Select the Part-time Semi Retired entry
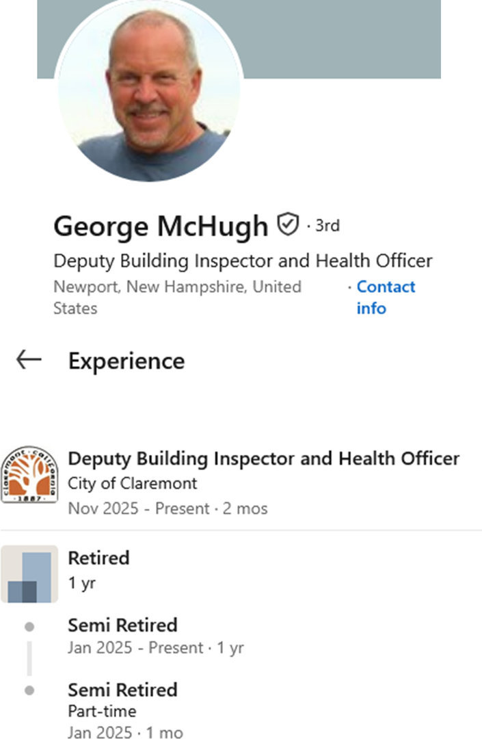Viewport: 482px width, 739px height. click(122, 690)
